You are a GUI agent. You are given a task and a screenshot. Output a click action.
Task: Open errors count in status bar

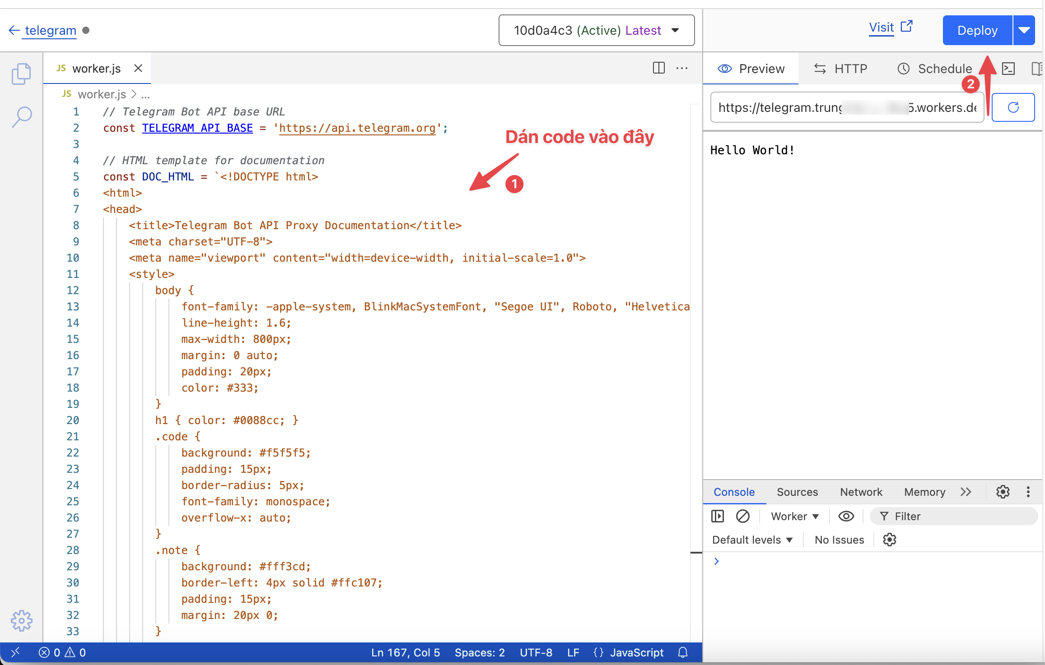pyautogui.click(x=49, y=652)
